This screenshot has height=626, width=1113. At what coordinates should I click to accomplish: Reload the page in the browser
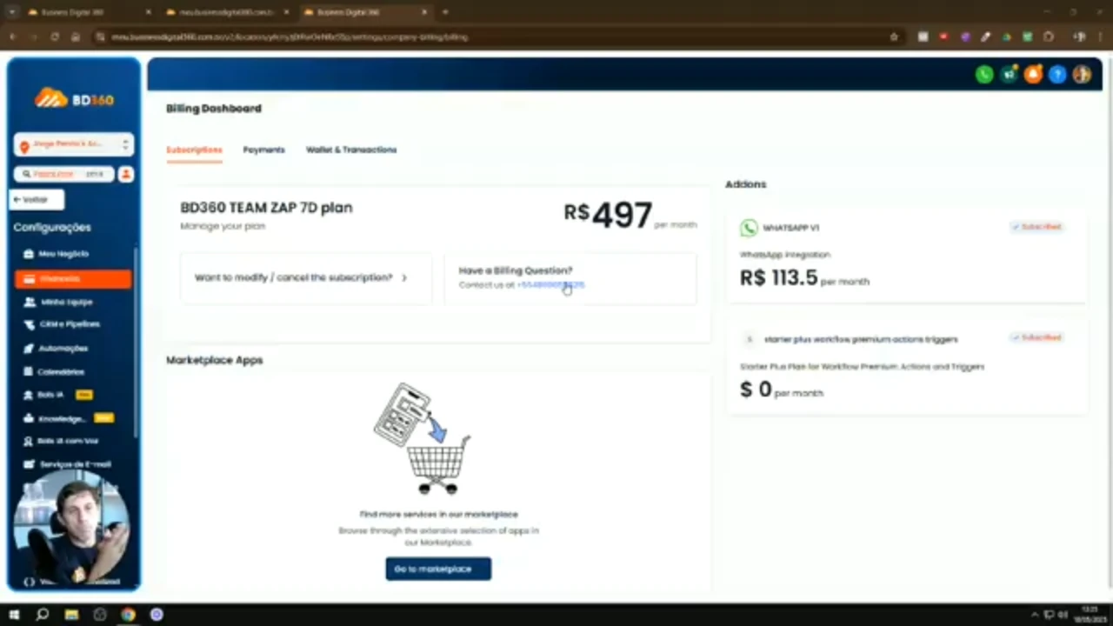[x=55, y=37]
